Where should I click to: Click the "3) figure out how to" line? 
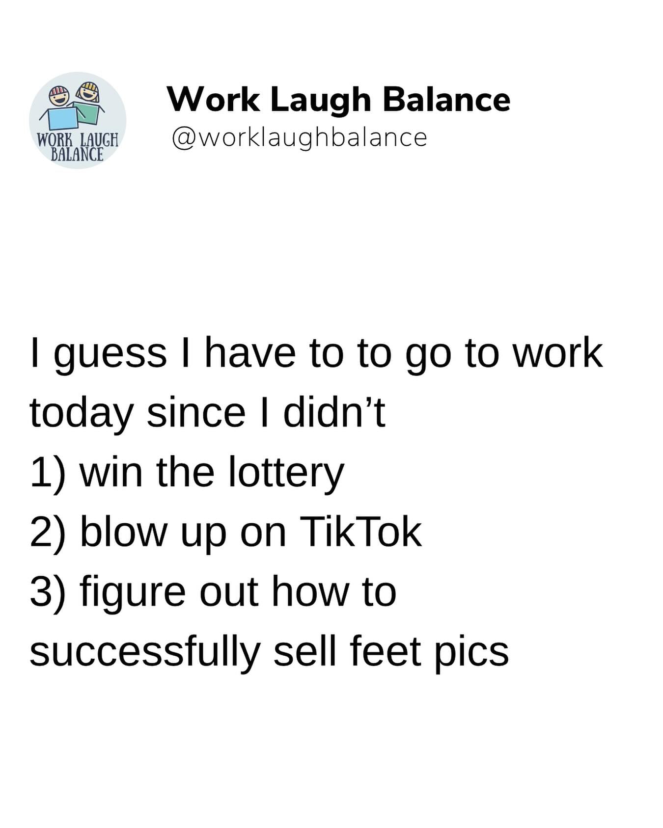point(213,592)
